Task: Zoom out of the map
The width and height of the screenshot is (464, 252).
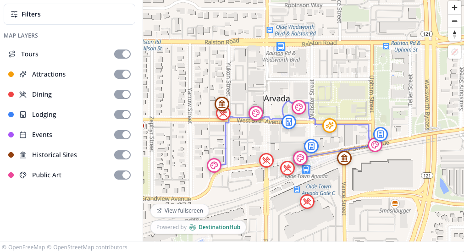Action: pos(454,21)
